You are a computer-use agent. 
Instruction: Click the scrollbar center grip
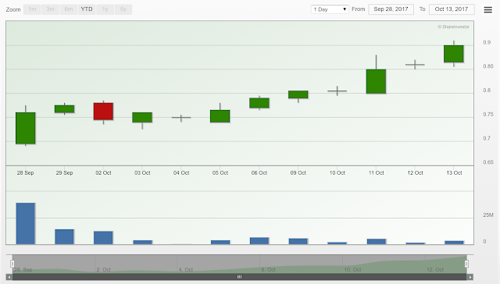pyautogui.click(x=240, y=277)
